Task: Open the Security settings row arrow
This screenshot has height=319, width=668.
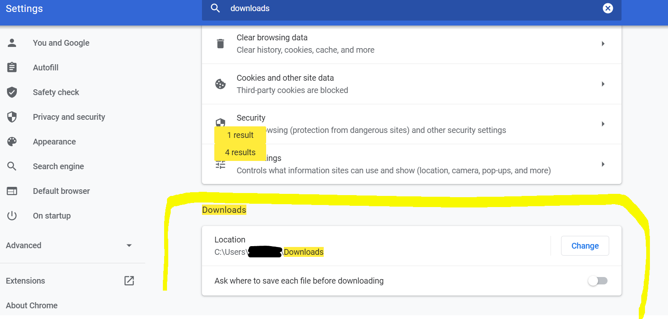Action: 603,124
